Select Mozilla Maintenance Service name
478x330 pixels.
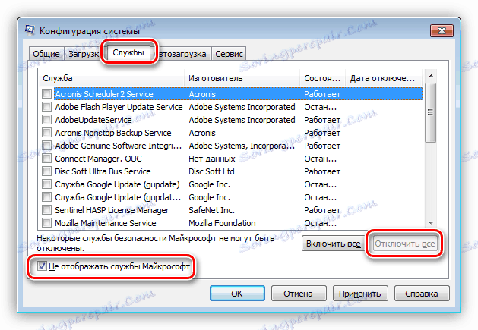coord(105,223)
